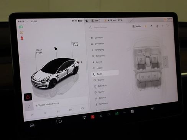This screenshot has height=140, width=187.
Task: Tap the 4:08 pm clock
Action: coord(112,20)
